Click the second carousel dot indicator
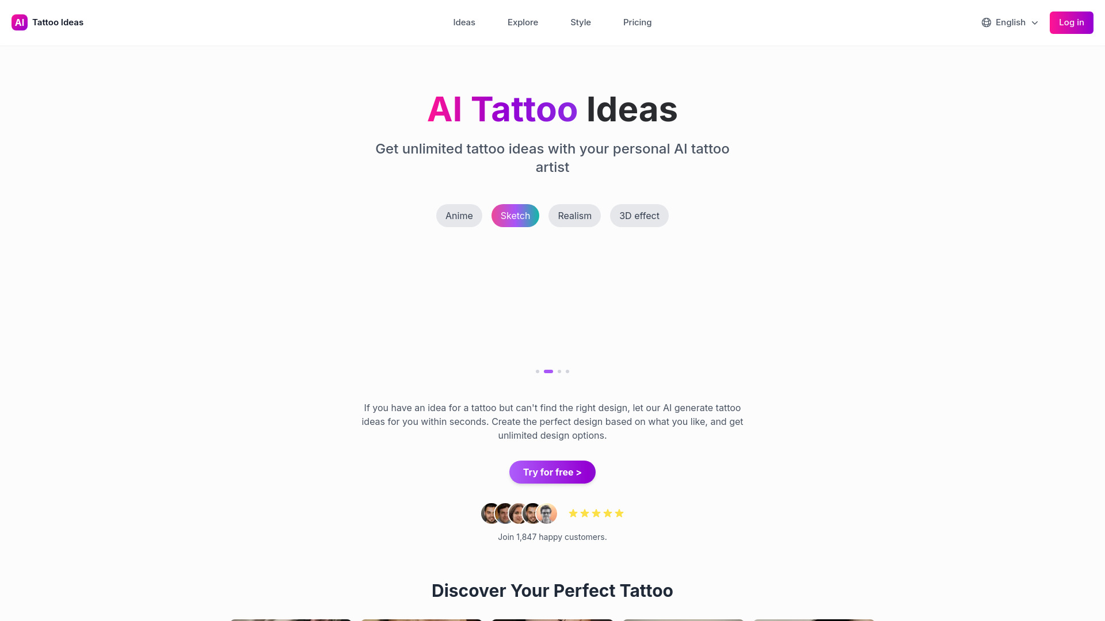Viewport: 1105px width, 621px height. coord(548,371)
